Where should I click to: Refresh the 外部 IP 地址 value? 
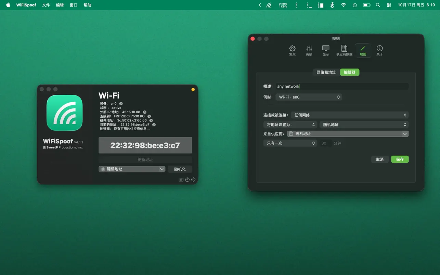[x=145, y=112]
